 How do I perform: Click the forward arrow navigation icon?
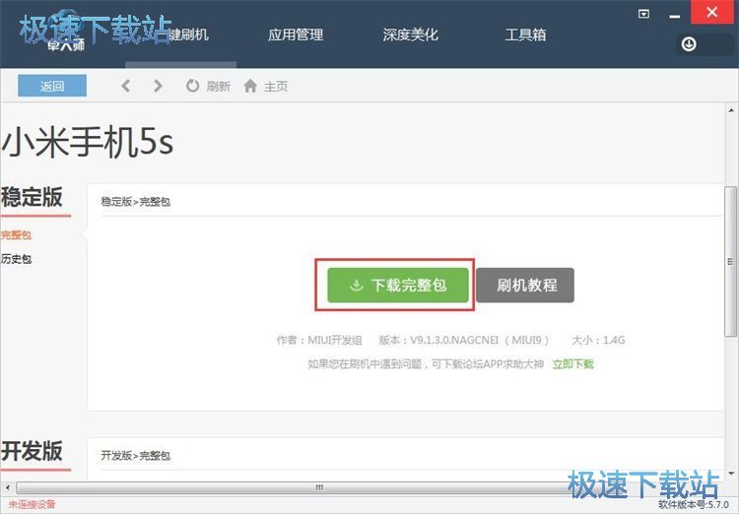(158, 86)
